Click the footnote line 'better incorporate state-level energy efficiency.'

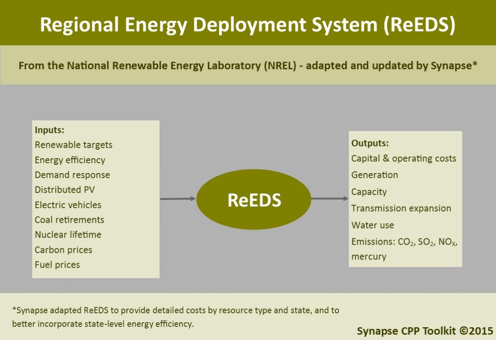coord(103,324)
